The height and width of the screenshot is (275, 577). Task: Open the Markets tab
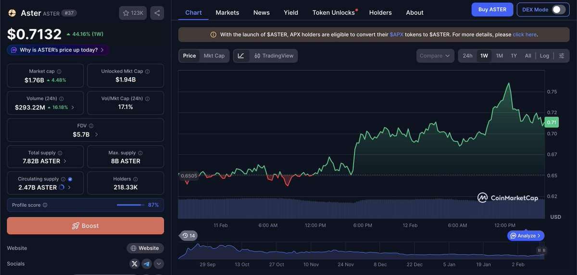click(x=227, y=12)
